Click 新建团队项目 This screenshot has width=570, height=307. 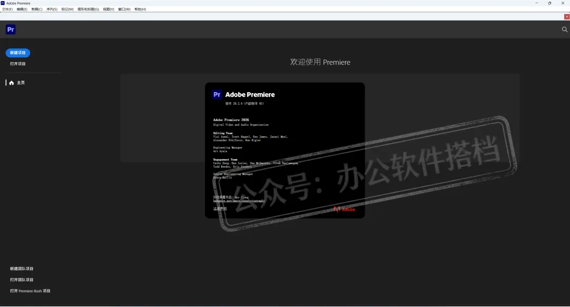[x=22, y=269]
